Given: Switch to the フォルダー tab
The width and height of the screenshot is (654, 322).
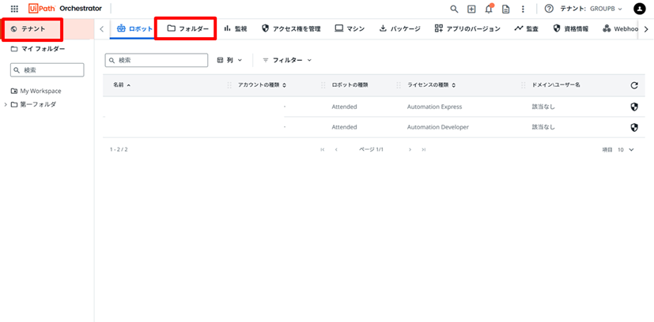Looking at the screenshot, I should 187,28.
